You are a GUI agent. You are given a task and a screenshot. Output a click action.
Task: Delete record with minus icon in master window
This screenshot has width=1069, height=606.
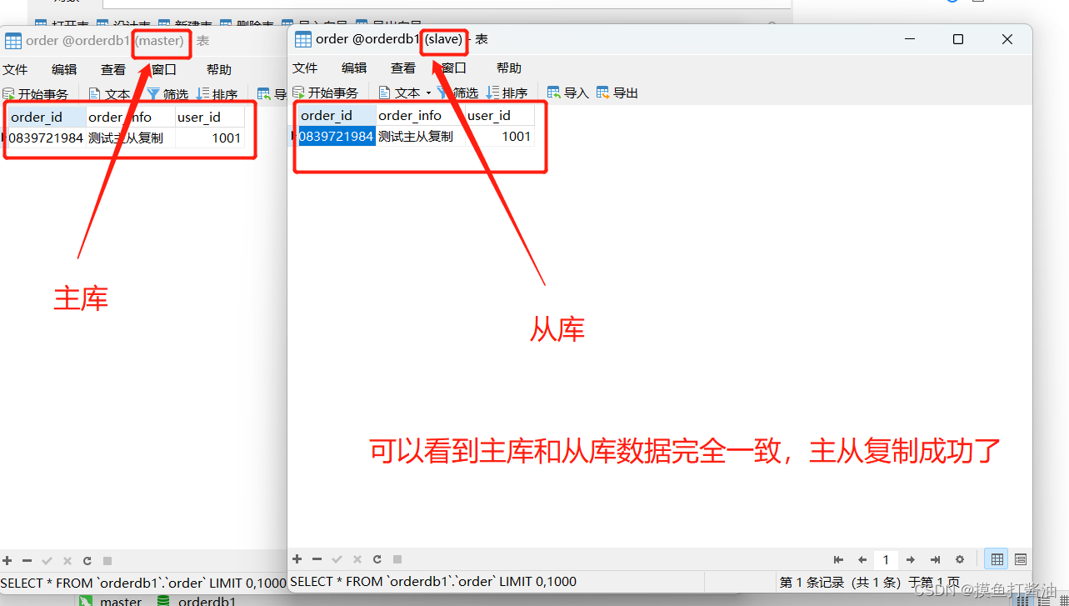click(27, 561)
